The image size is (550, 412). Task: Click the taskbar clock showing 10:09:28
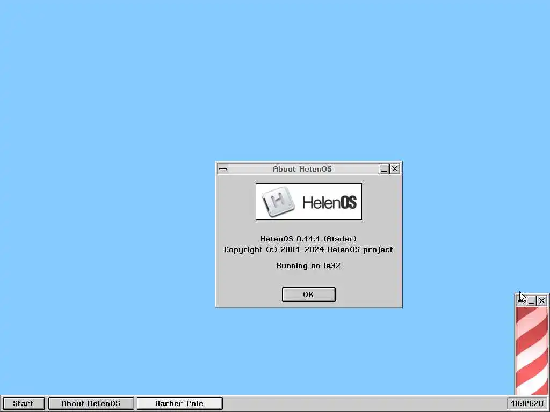coord(527,403)
